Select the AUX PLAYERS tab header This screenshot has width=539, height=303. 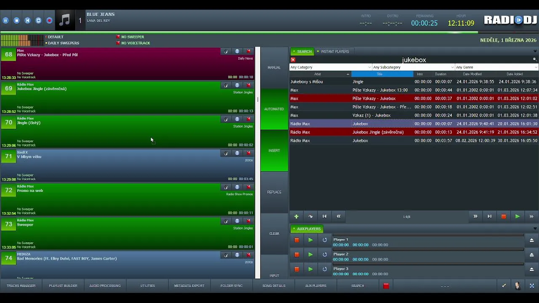(307, 229)
